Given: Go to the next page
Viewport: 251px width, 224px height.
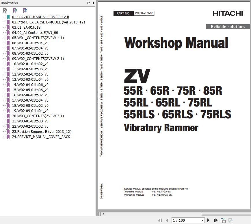Looking at the screenshot, I should (208, 221).
